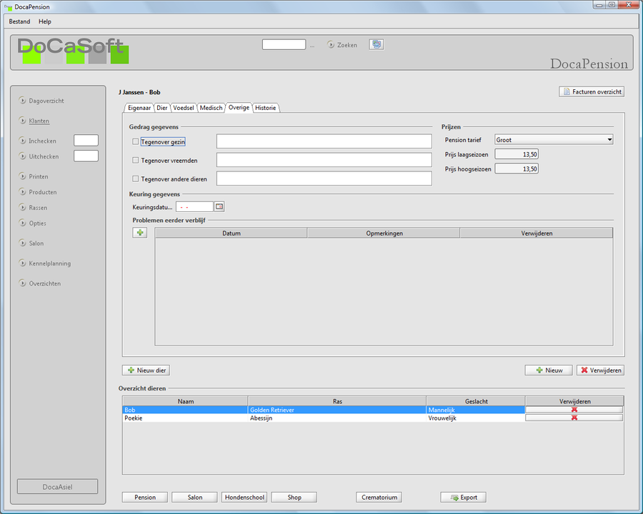The height and width of the screenshot is (514, 643).
Task: Select the Poekie row in Overzicht dieren
Action: coord(324,418)
